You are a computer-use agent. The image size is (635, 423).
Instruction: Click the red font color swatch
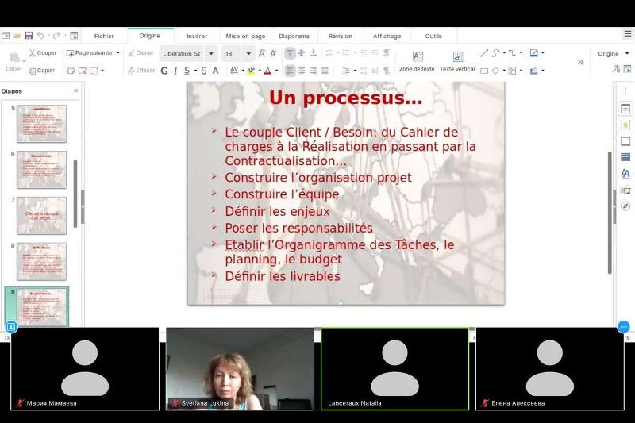click(x=267, y=71)
